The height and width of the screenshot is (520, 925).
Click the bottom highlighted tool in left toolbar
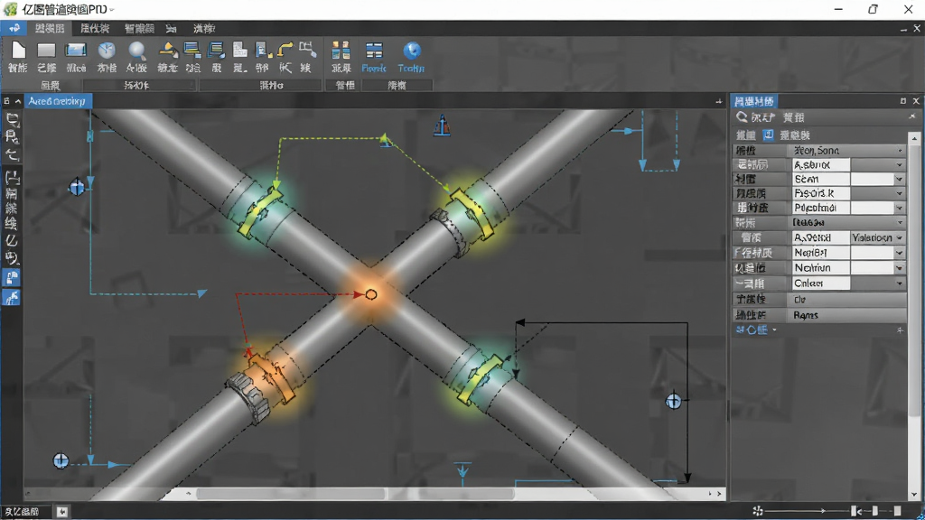pos(12,297)
